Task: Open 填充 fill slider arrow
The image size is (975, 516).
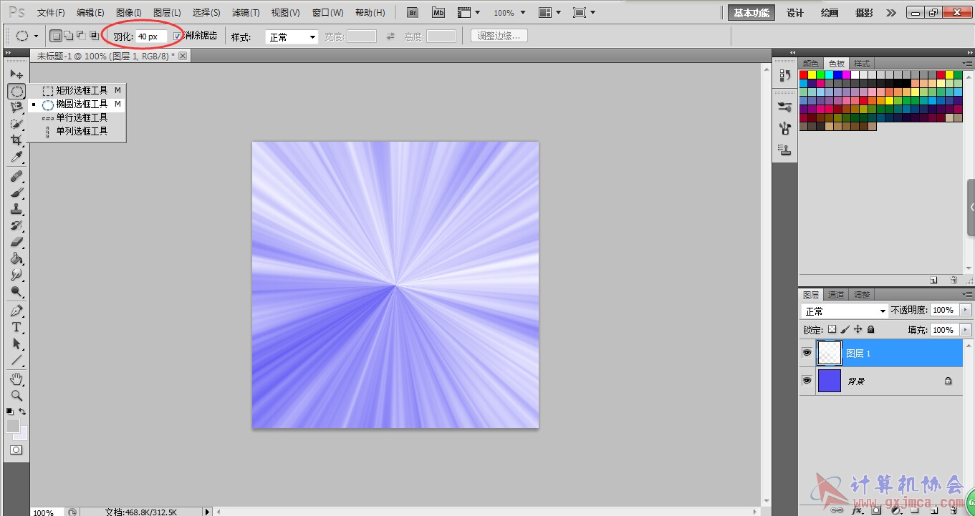Action: 965,330
